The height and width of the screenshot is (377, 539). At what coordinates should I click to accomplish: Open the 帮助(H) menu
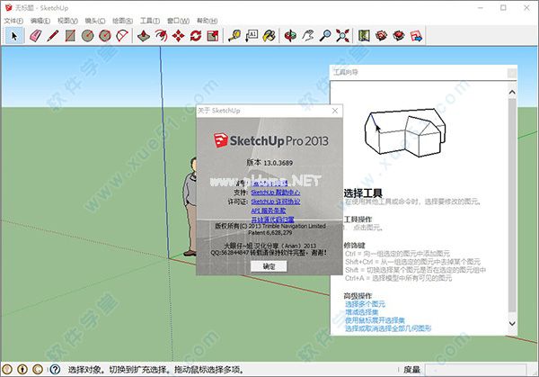coord(207,21)
